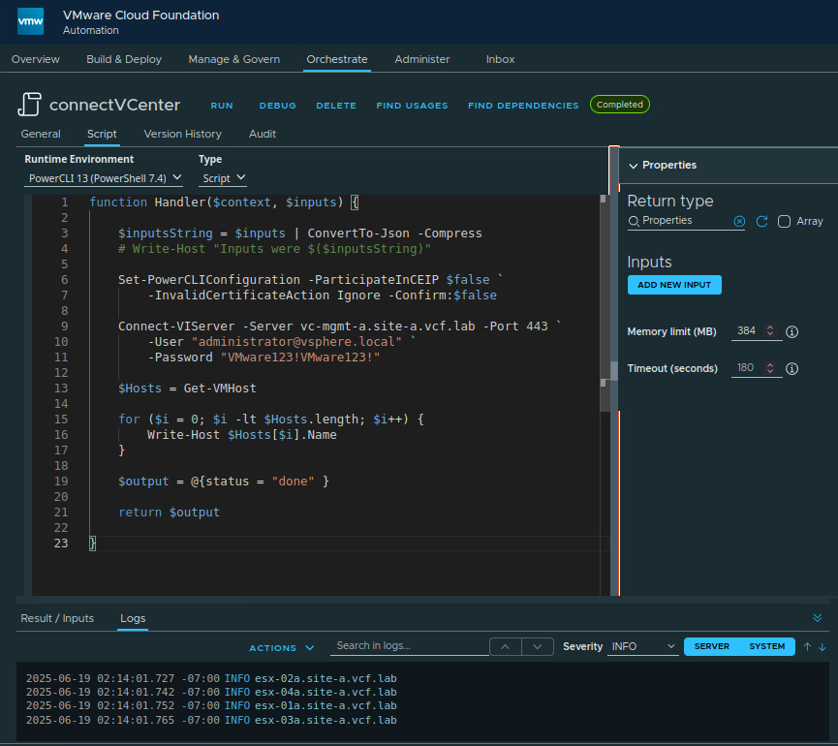Click FIND USAGES button

point(412,106)
